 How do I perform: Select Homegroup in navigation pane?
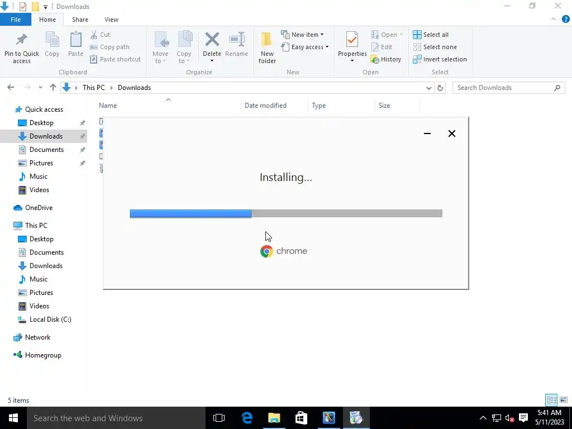tap(43, 355)
